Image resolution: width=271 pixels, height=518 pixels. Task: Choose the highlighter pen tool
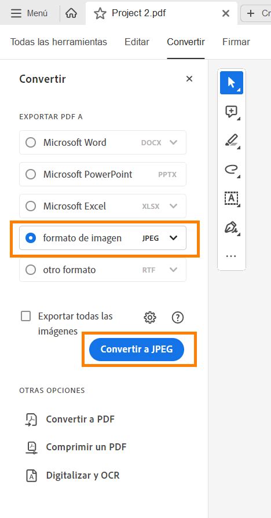(232, 141)
